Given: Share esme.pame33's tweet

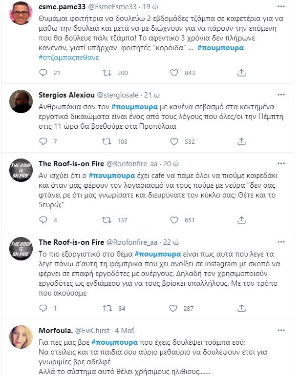Looking at the screenshot, I should 241,73.
